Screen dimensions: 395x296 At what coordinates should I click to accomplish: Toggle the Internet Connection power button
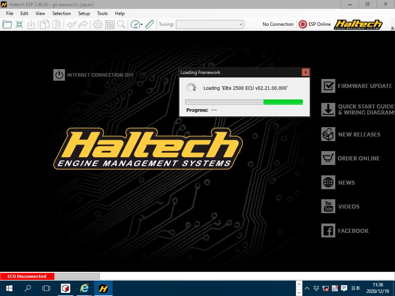59,75
